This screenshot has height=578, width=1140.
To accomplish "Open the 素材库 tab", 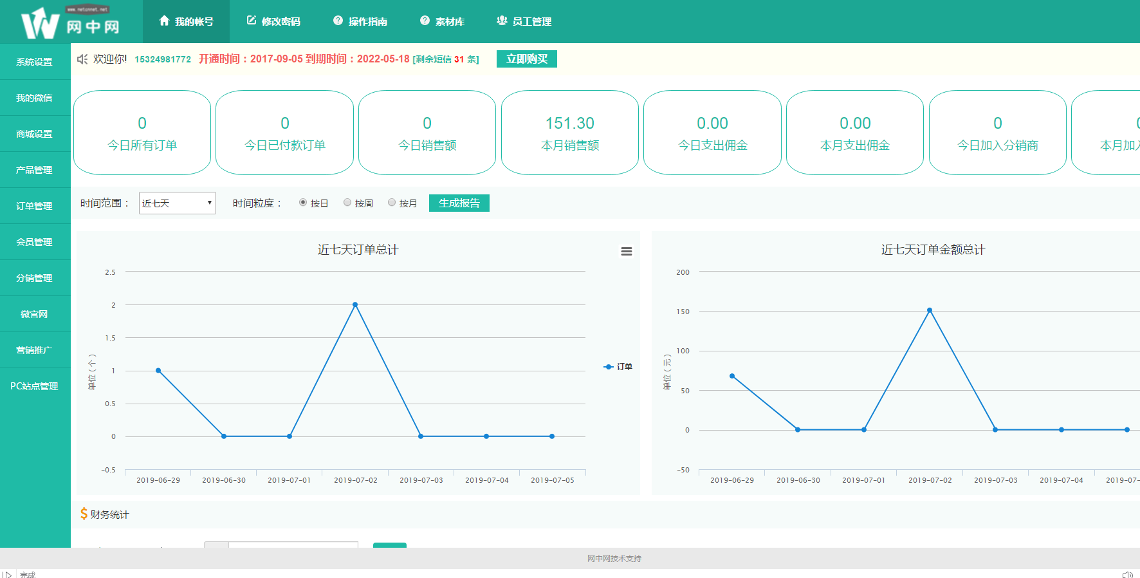I will coord(442,21).
